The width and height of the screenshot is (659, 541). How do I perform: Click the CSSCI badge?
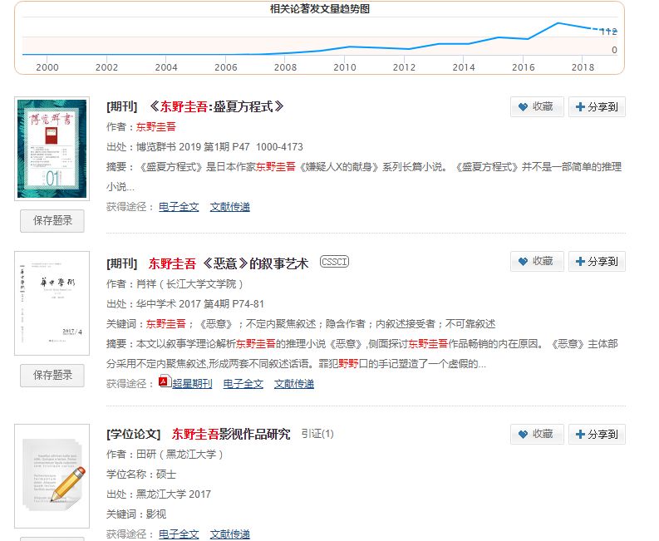(335, 262)
